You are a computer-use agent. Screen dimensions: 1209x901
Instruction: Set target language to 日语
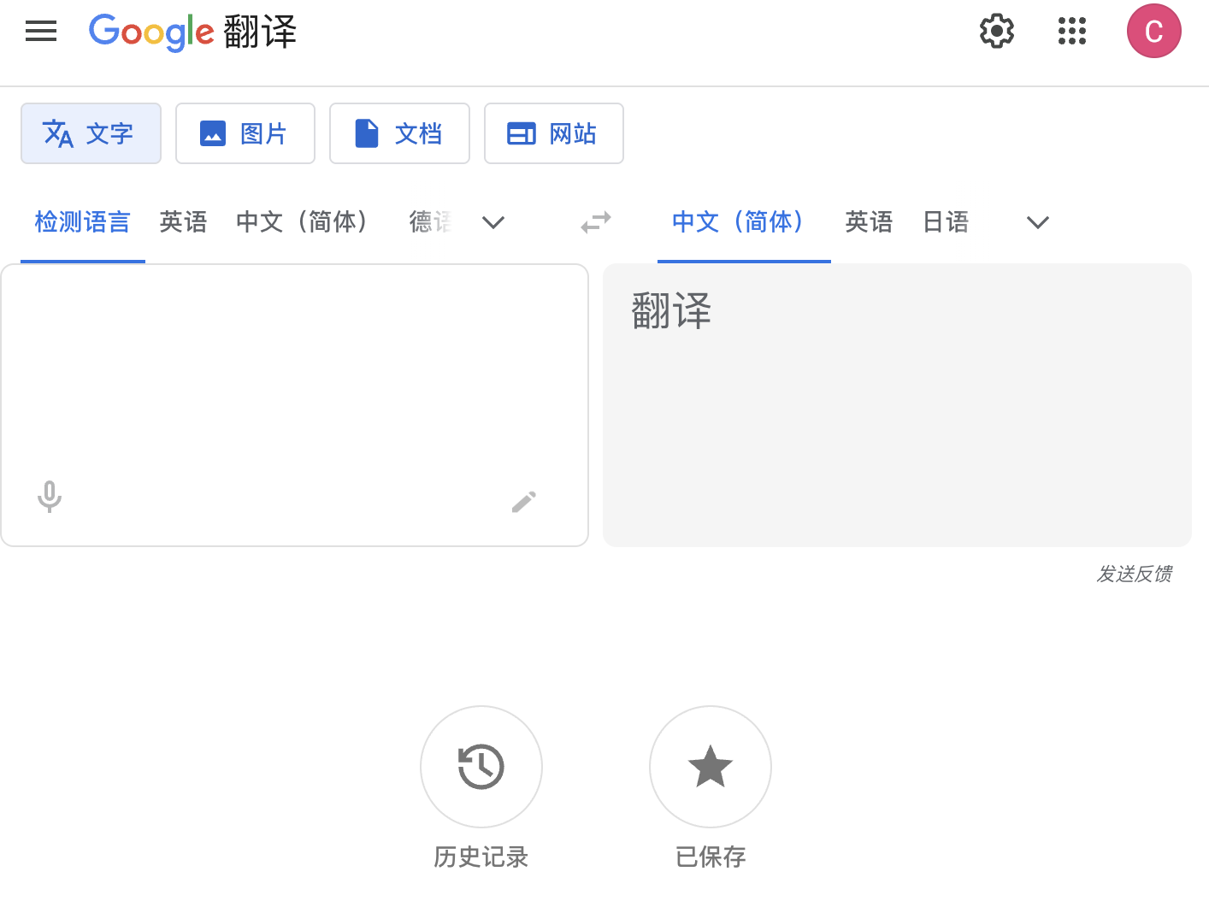click(x=946, y=222)
